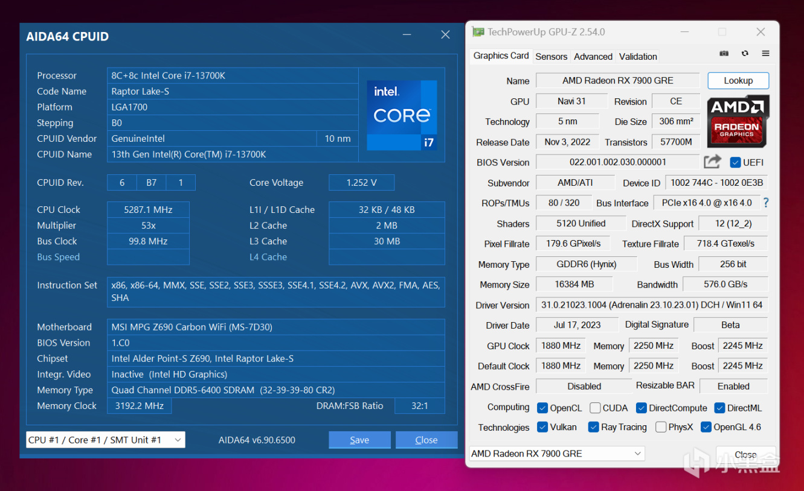Click the Lookup button
The width and height of the screenshot is (804, 491).
[738, 81]
